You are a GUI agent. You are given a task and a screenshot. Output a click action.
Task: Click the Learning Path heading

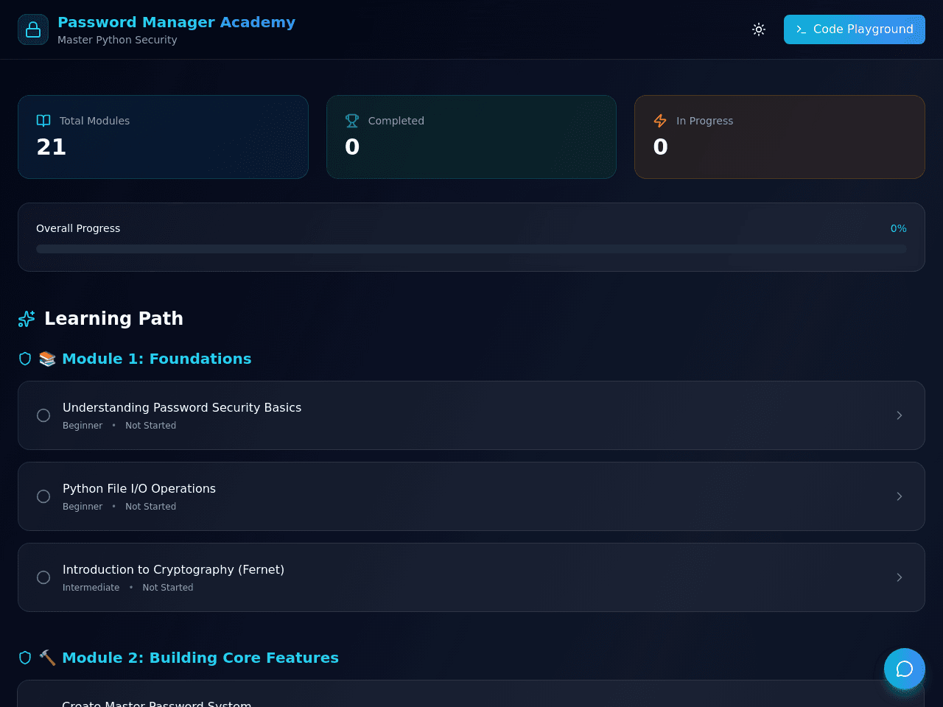pos(113,319)
